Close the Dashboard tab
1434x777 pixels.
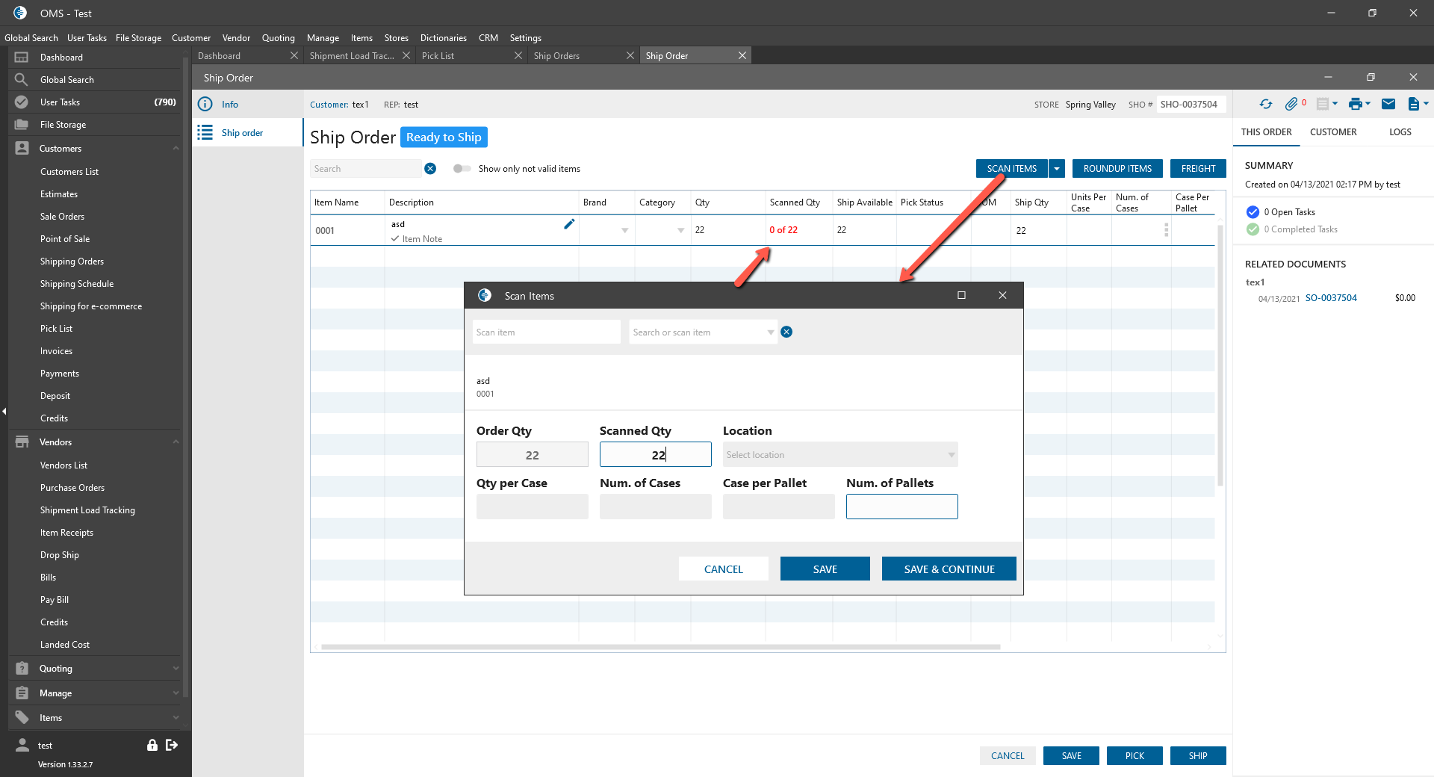click(294, 56)
